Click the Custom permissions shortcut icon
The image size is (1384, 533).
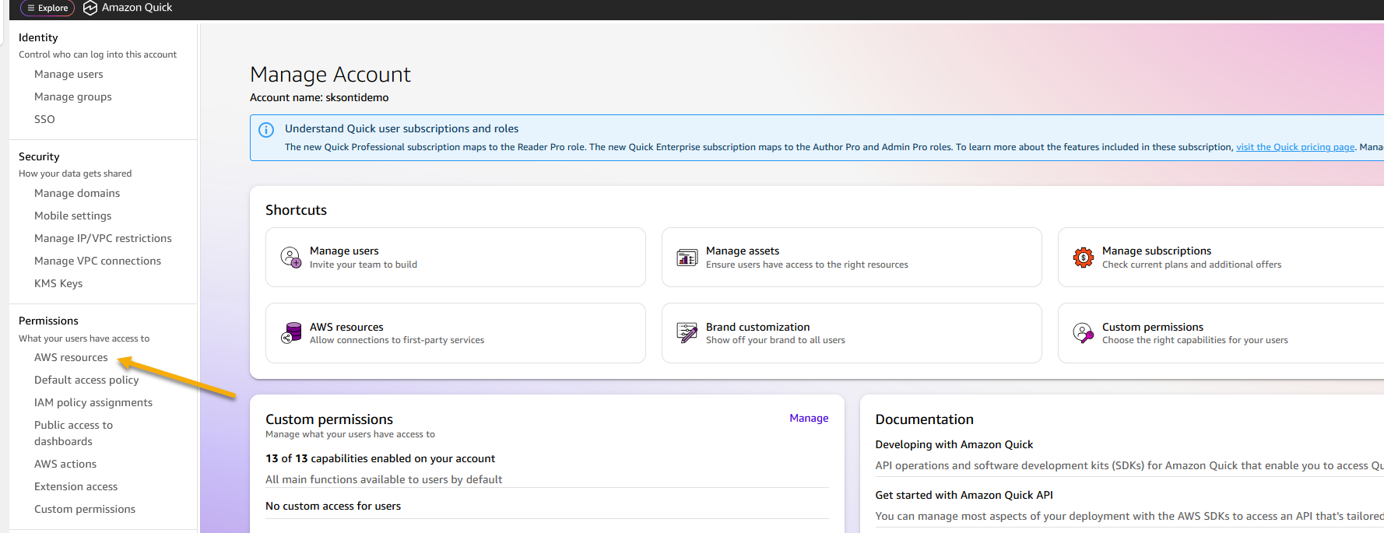click(x=1084, y=333)
